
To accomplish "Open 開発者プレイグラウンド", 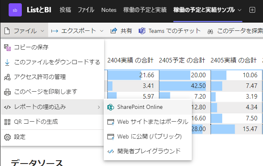I will 148,152.
